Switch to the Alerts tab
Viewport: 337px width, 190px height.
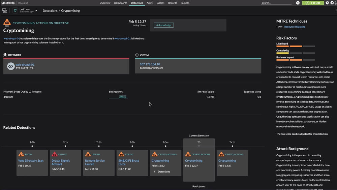click(150, 3)
